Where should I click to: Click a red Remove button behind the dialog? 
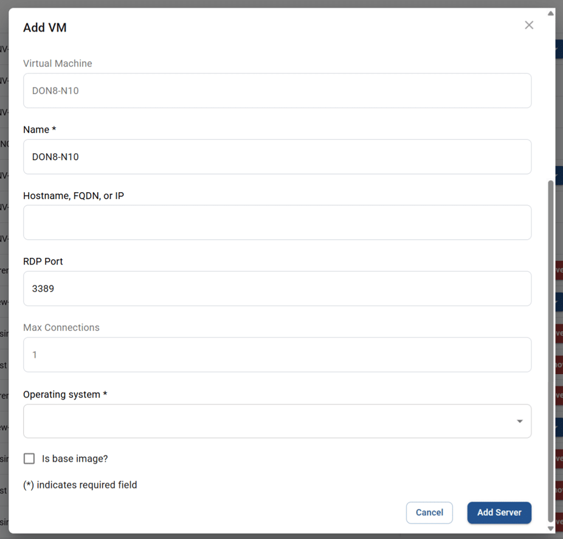(559, 271)
